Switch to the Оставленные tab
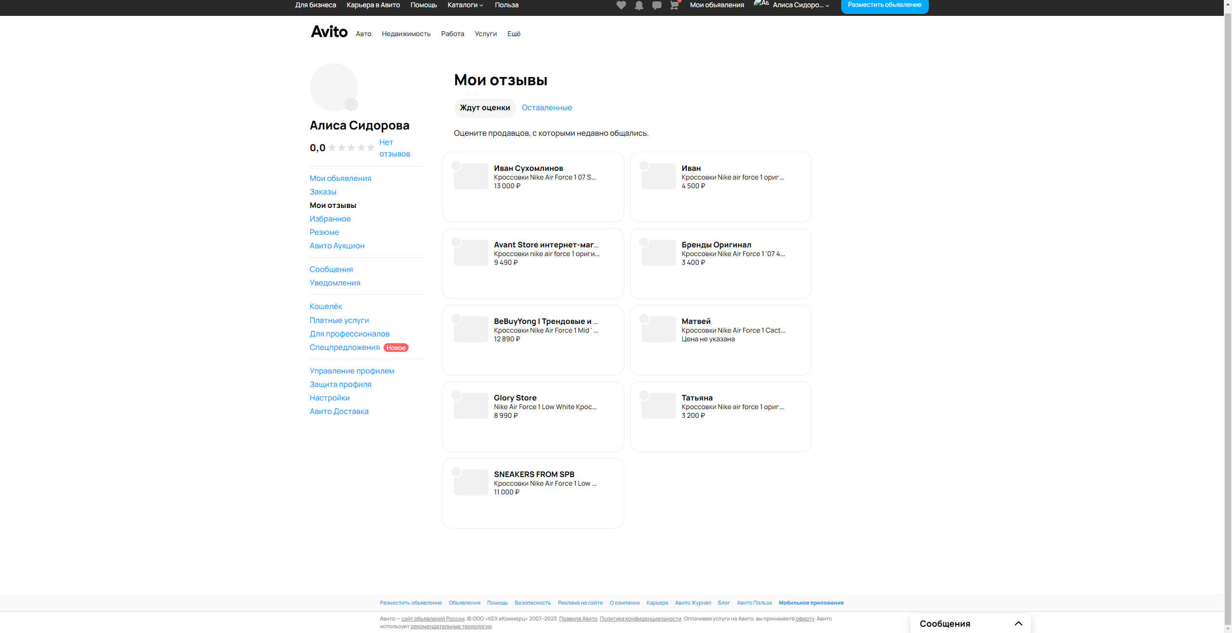Viewport: 1232px width, 633px height. [547, 108]
